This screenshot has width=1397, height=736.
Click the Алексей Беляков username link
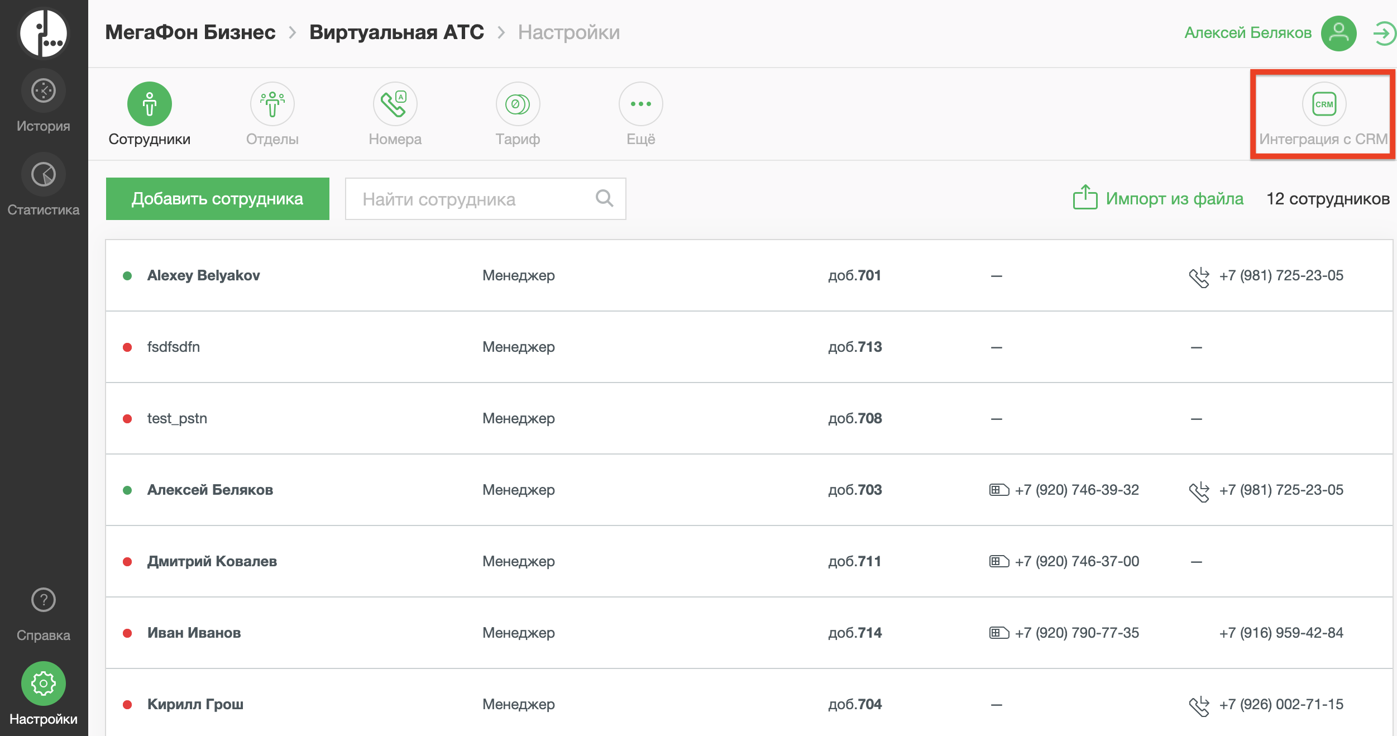(1248, 33)
